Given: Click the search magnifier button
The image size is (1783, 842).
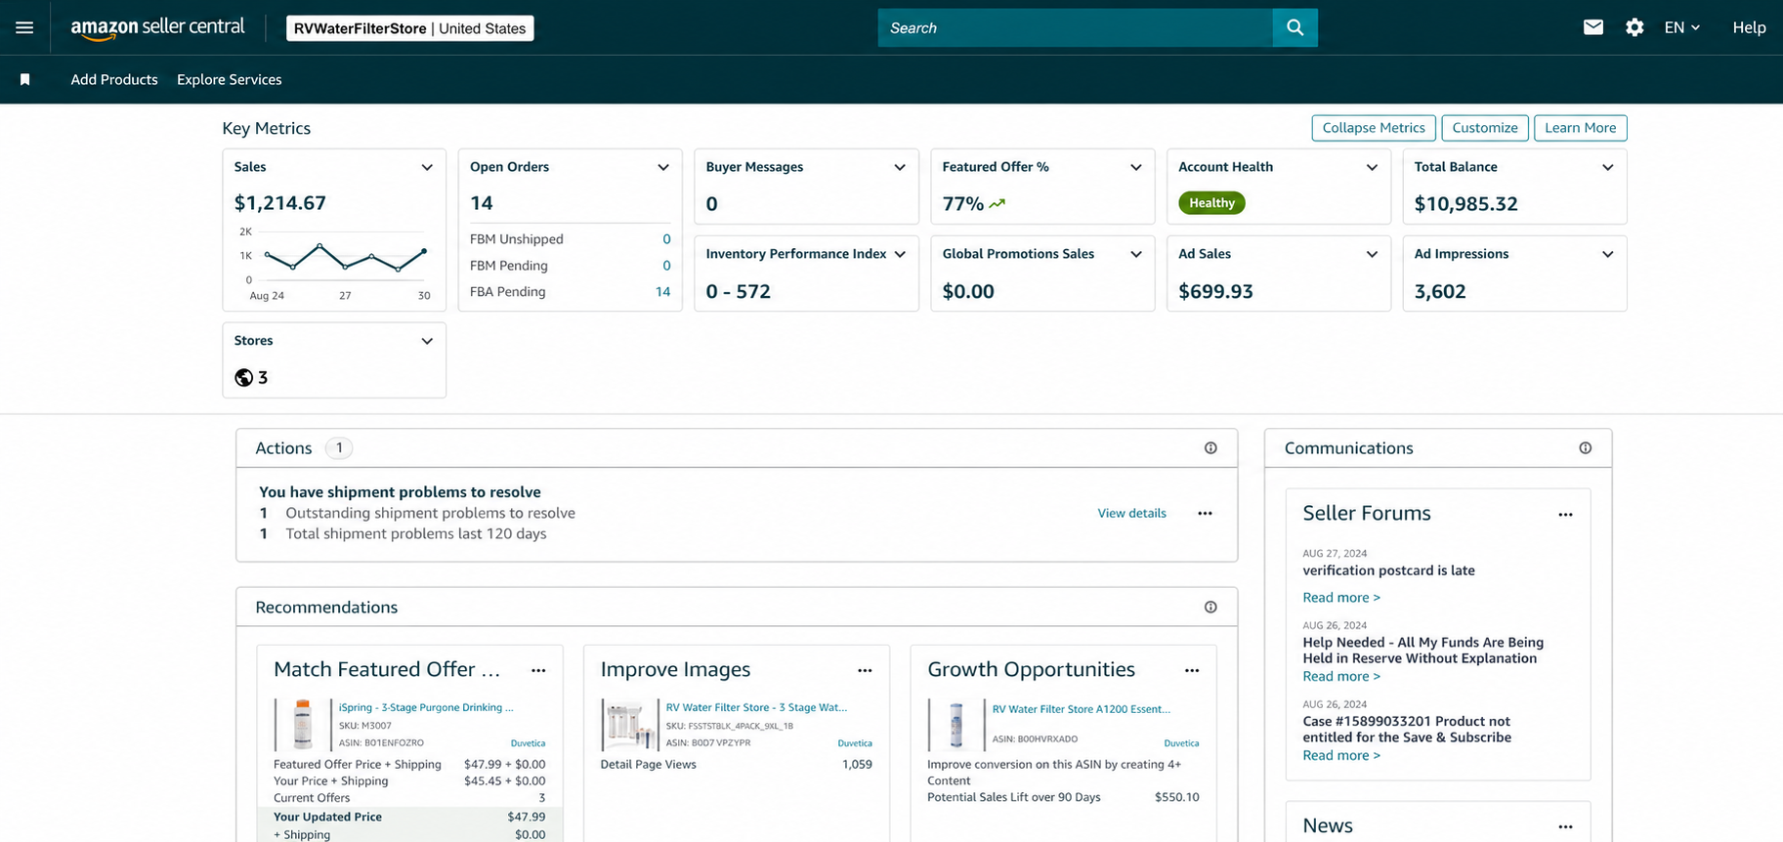Looking at the screenshot, I should coord(1295,27).
